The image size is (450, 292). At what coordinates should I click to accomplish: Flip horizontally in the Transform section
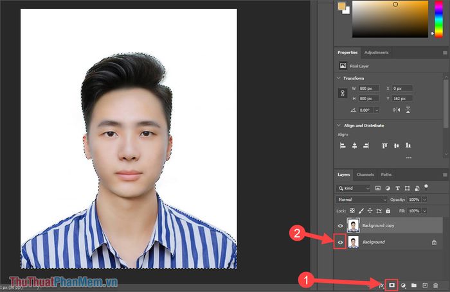point(397,110)
